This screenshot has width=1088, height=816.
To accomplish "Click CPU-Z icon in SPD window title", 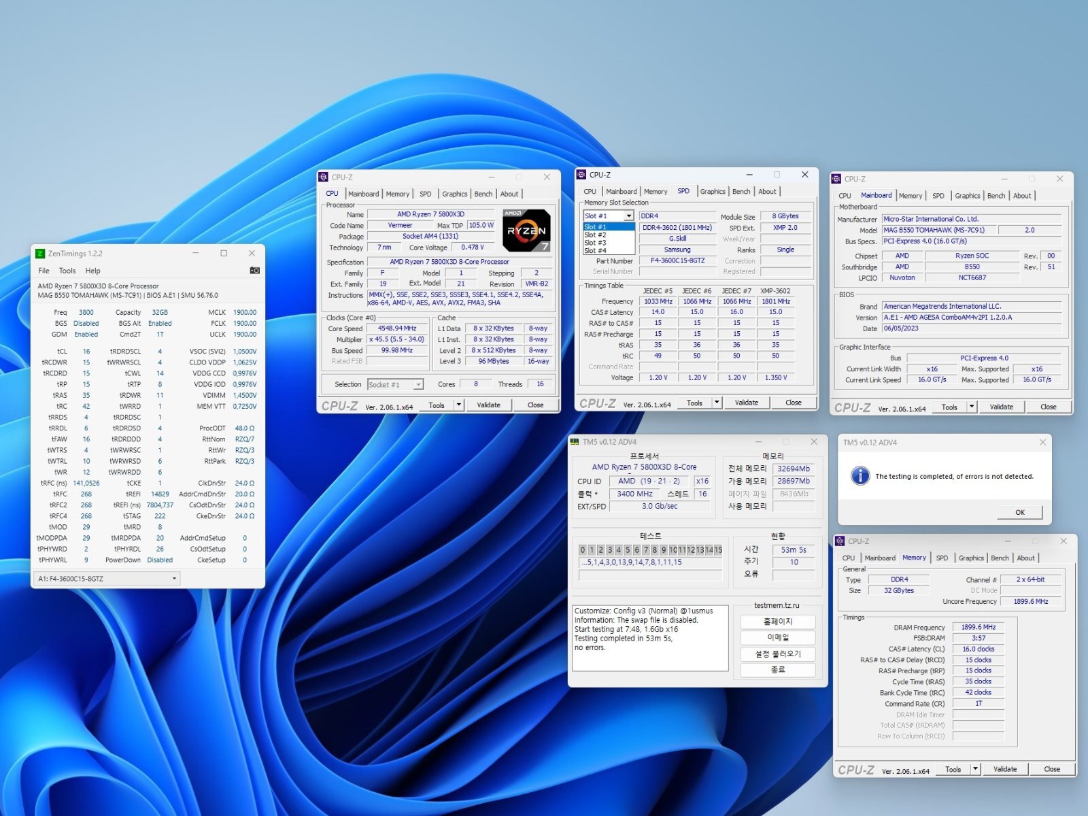I will 581,175.
